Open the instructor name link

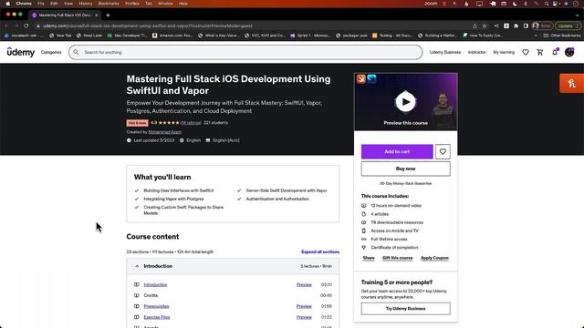tap(165, 132)
